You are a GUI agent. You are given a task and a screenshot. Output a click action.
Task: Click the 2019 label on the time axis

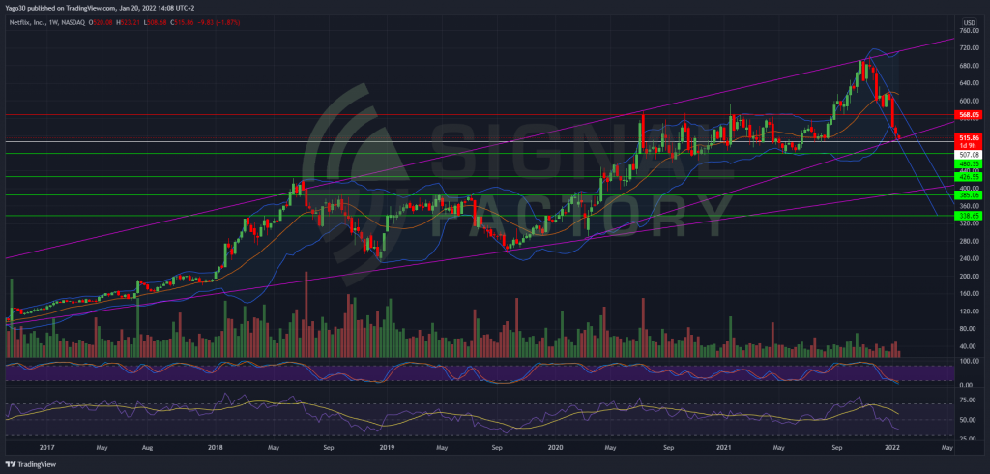coord(387,448)
